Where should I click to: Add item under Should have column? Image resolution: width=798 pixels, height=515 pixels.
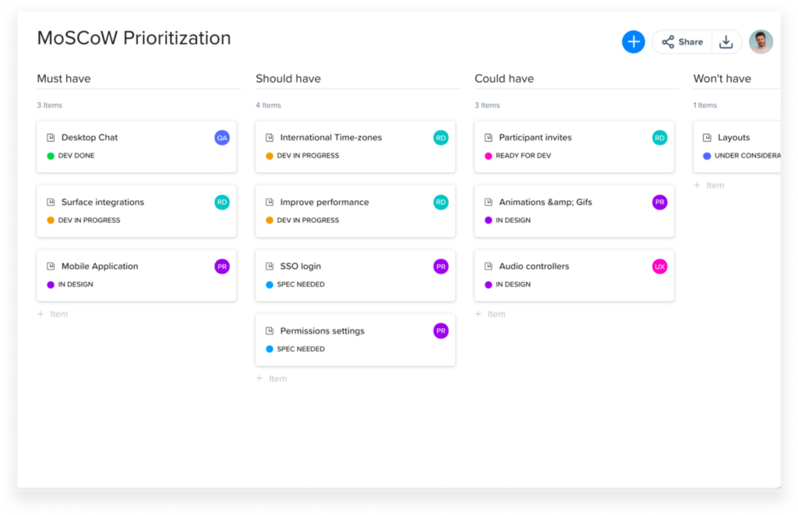[272, 379]
